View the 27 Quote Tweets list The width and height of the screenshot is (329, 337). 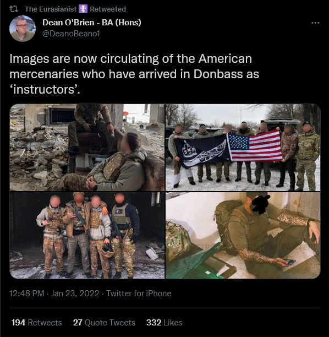point(104,323)
